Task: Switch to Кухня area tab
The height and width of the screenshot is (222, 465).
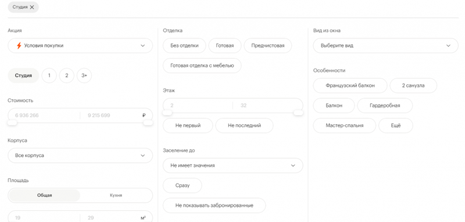Action: 116,195
